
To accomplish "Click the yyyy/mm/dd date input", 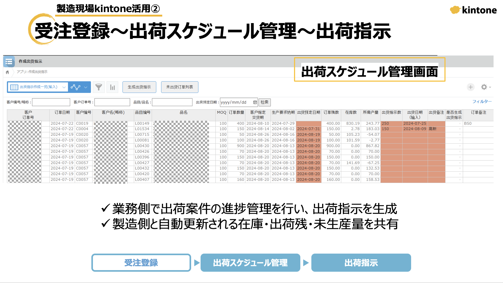I will pos(239,102).
